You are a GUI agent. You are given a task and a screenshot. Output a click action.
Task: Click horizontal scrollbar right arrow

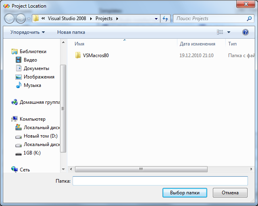[251, 169]
